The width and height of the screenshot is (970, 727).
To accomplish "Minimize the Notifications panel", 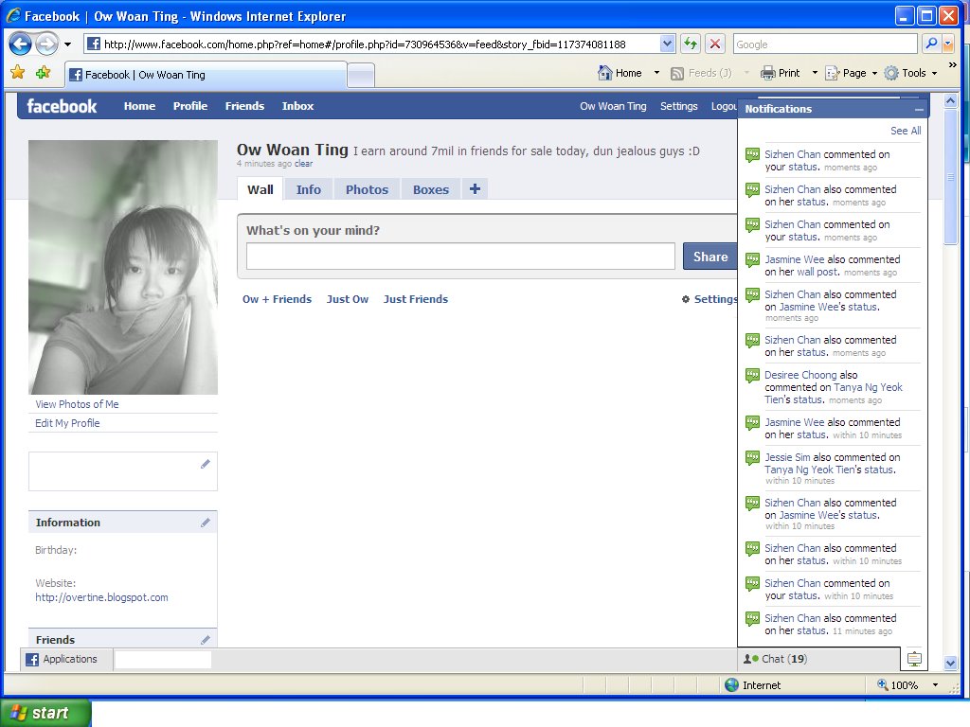I will click(x=919, y=110).
